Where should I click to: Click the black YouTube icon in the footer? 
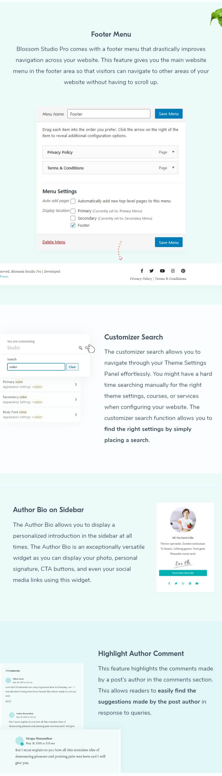click(x=162, y=271)
